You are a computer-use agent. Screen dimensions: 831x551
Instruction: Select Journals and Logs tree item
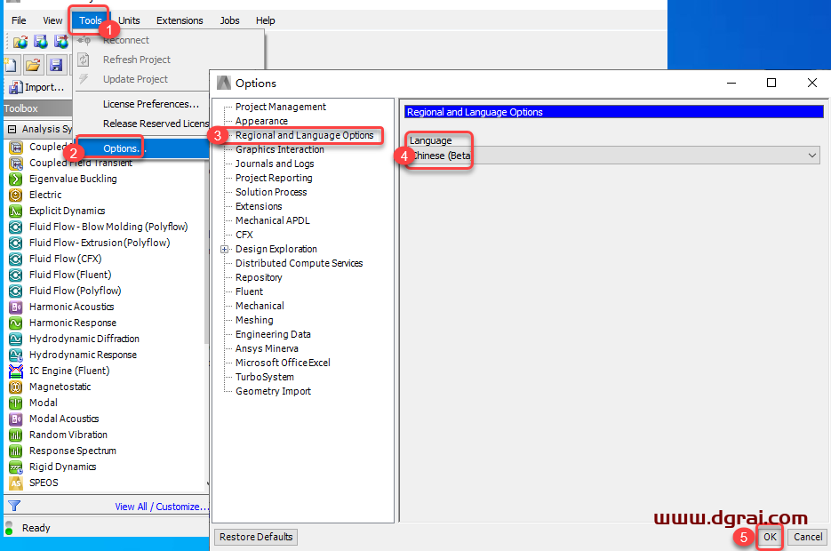tap(275, 164)
